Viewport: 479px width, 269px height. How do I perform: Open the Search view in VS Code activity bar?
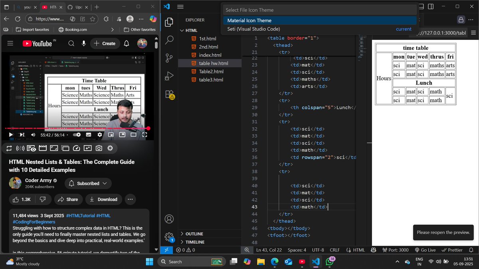coord(169,39)
